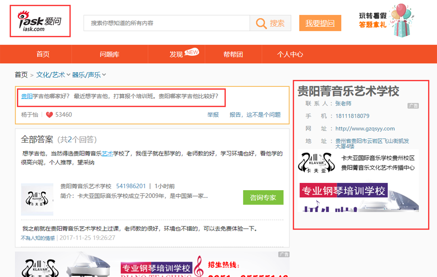The image size is (437, 277).
Task: Click the magnifier search icon
Action: [261, 23]
